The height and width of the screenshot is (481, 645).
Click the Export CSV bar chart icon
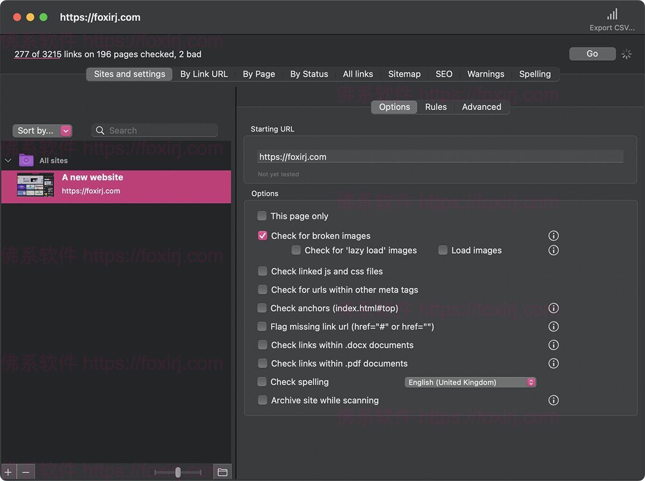point(612,15)
